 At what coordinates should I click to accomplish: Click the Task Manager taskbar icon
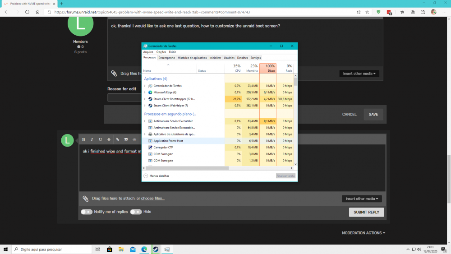167,249
